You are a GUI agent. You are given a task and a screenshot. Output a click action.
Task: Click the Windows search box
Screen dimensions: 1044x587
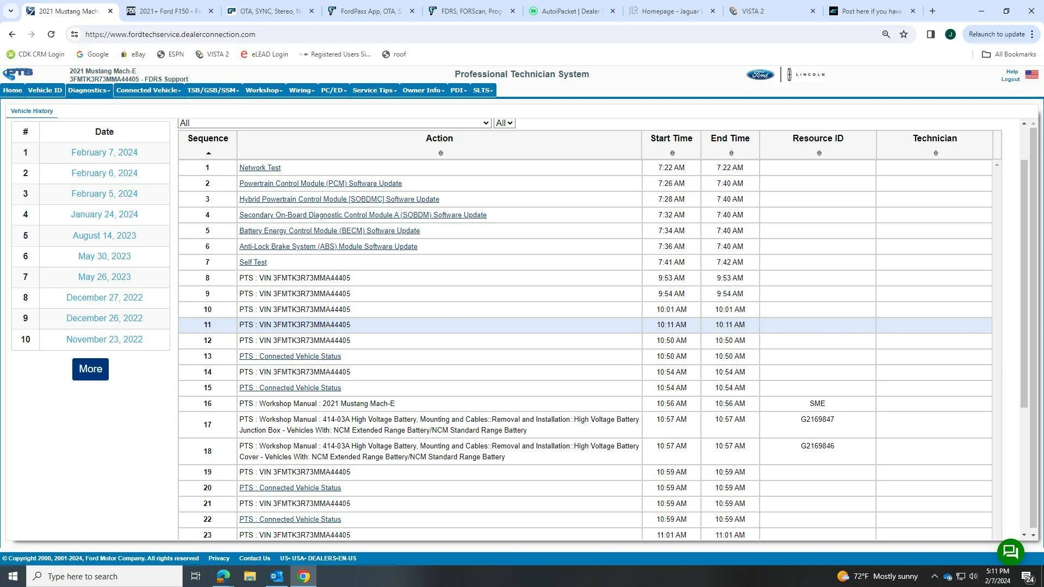point(104,576)
